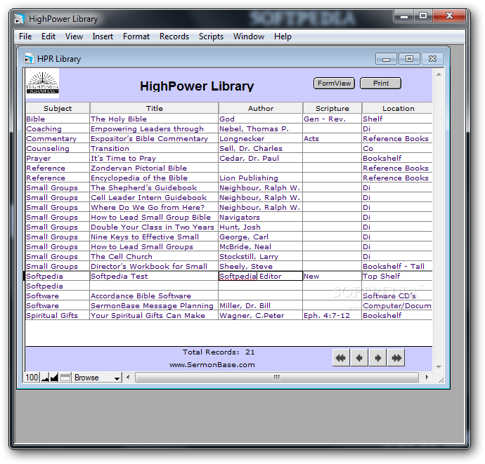Open the Edit menu
The image size is (485, 464).
(48, 37)
